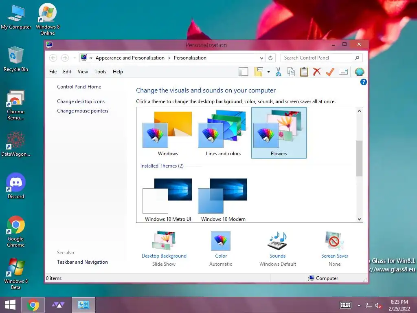Open the Help menu
The height and width of the screenshot is (313, 417).
point(118,72)
